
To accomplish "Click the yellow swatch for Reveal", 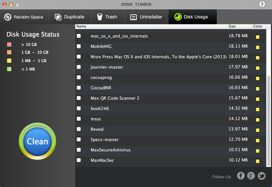I will click(x=257, y=130).
